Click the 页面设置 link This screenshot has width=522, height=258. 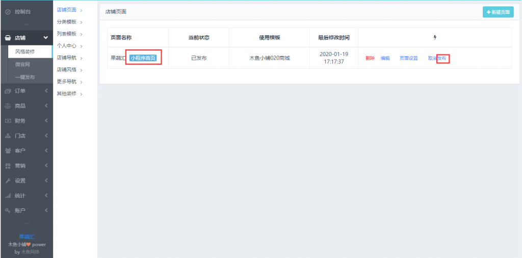point(408,58)
